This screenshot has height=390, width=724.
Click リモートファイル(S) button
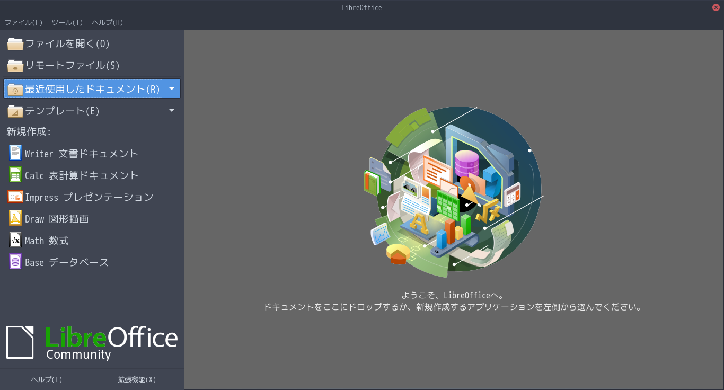[x=92, y=65]
